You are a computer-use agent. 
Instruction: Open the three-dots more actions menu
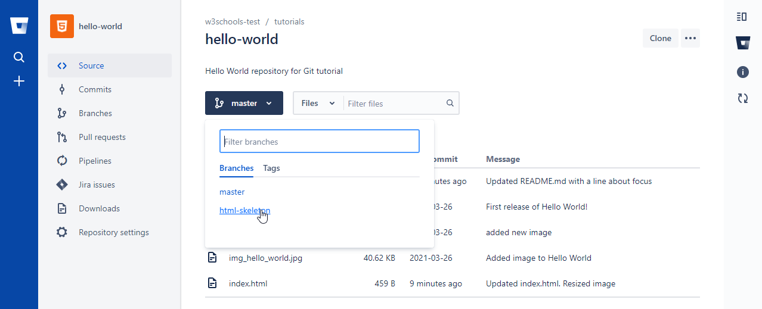click(690, 38)
